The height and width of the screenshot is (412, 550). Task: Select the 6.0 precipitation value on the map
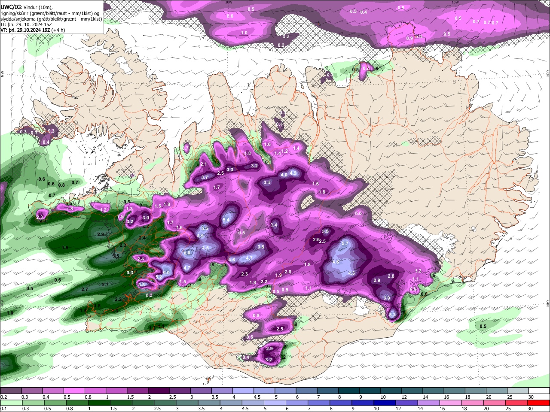187,253
